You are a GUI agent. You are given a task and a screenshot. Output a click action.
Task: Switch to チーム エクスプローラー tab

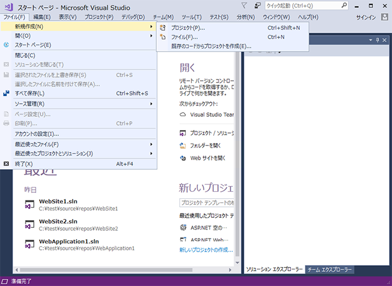[330, 269]
